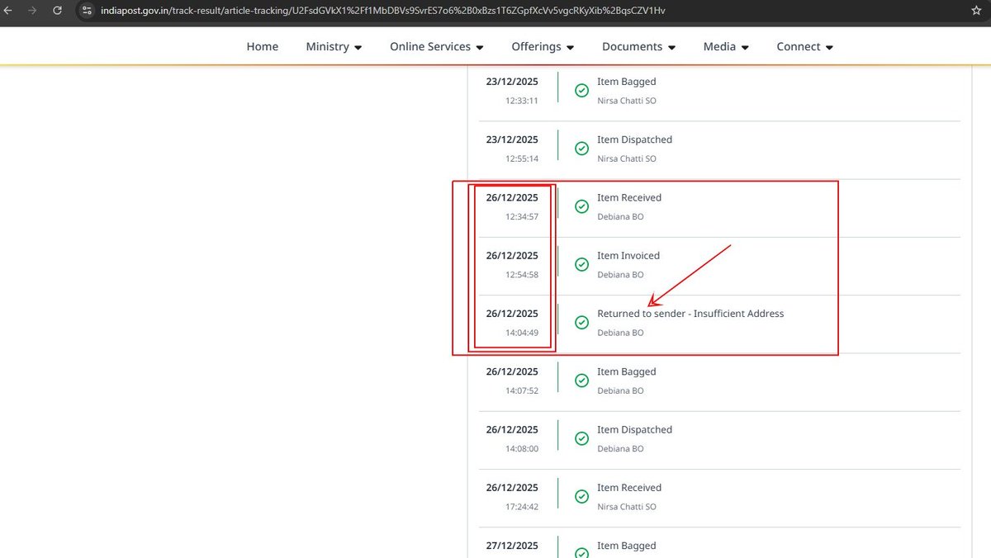The height and width of the screenshot is (558, 991).
Task: Reload the page with the refresh icon
Action: click(57, 11)
